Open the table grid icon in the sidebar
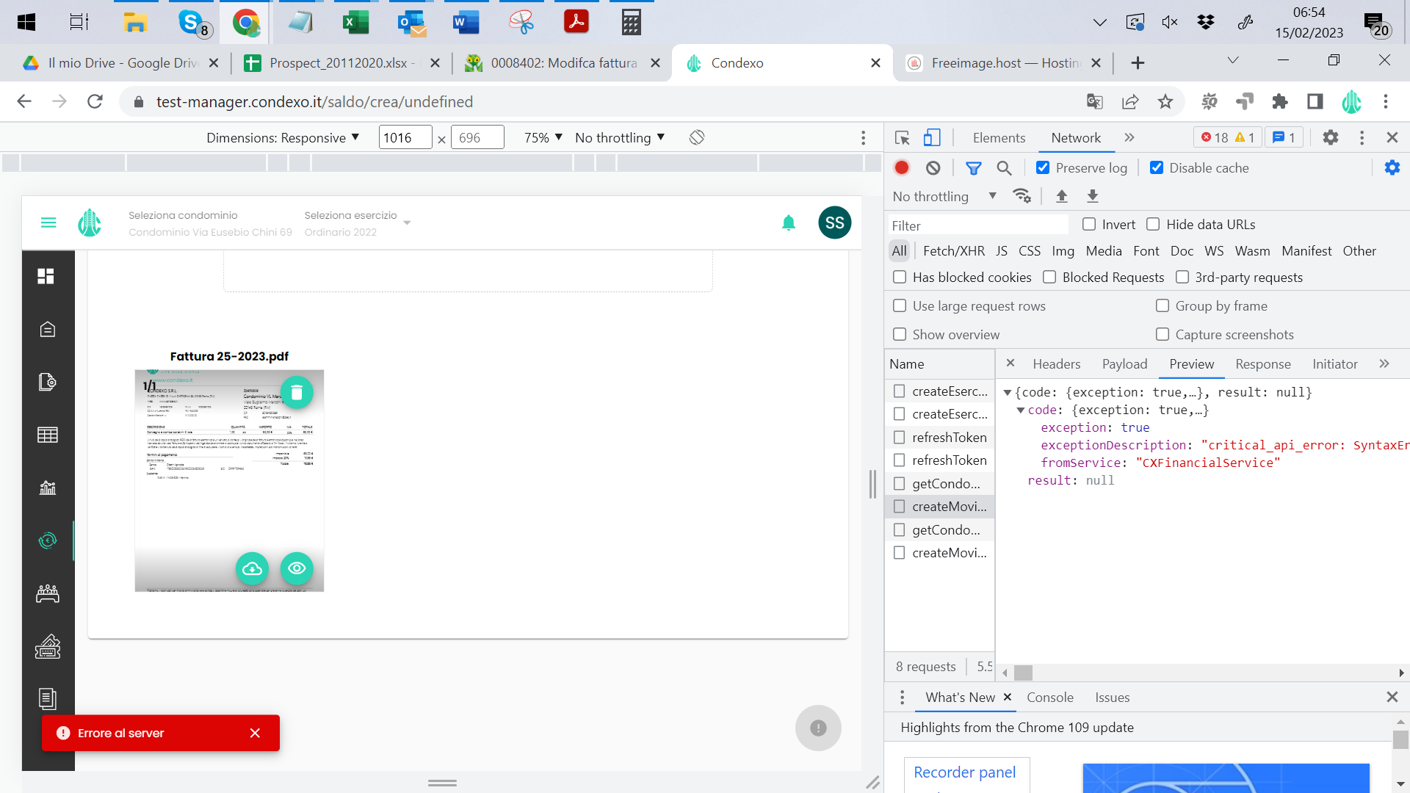Viewport: 1410px width, 793px height. 48,435
